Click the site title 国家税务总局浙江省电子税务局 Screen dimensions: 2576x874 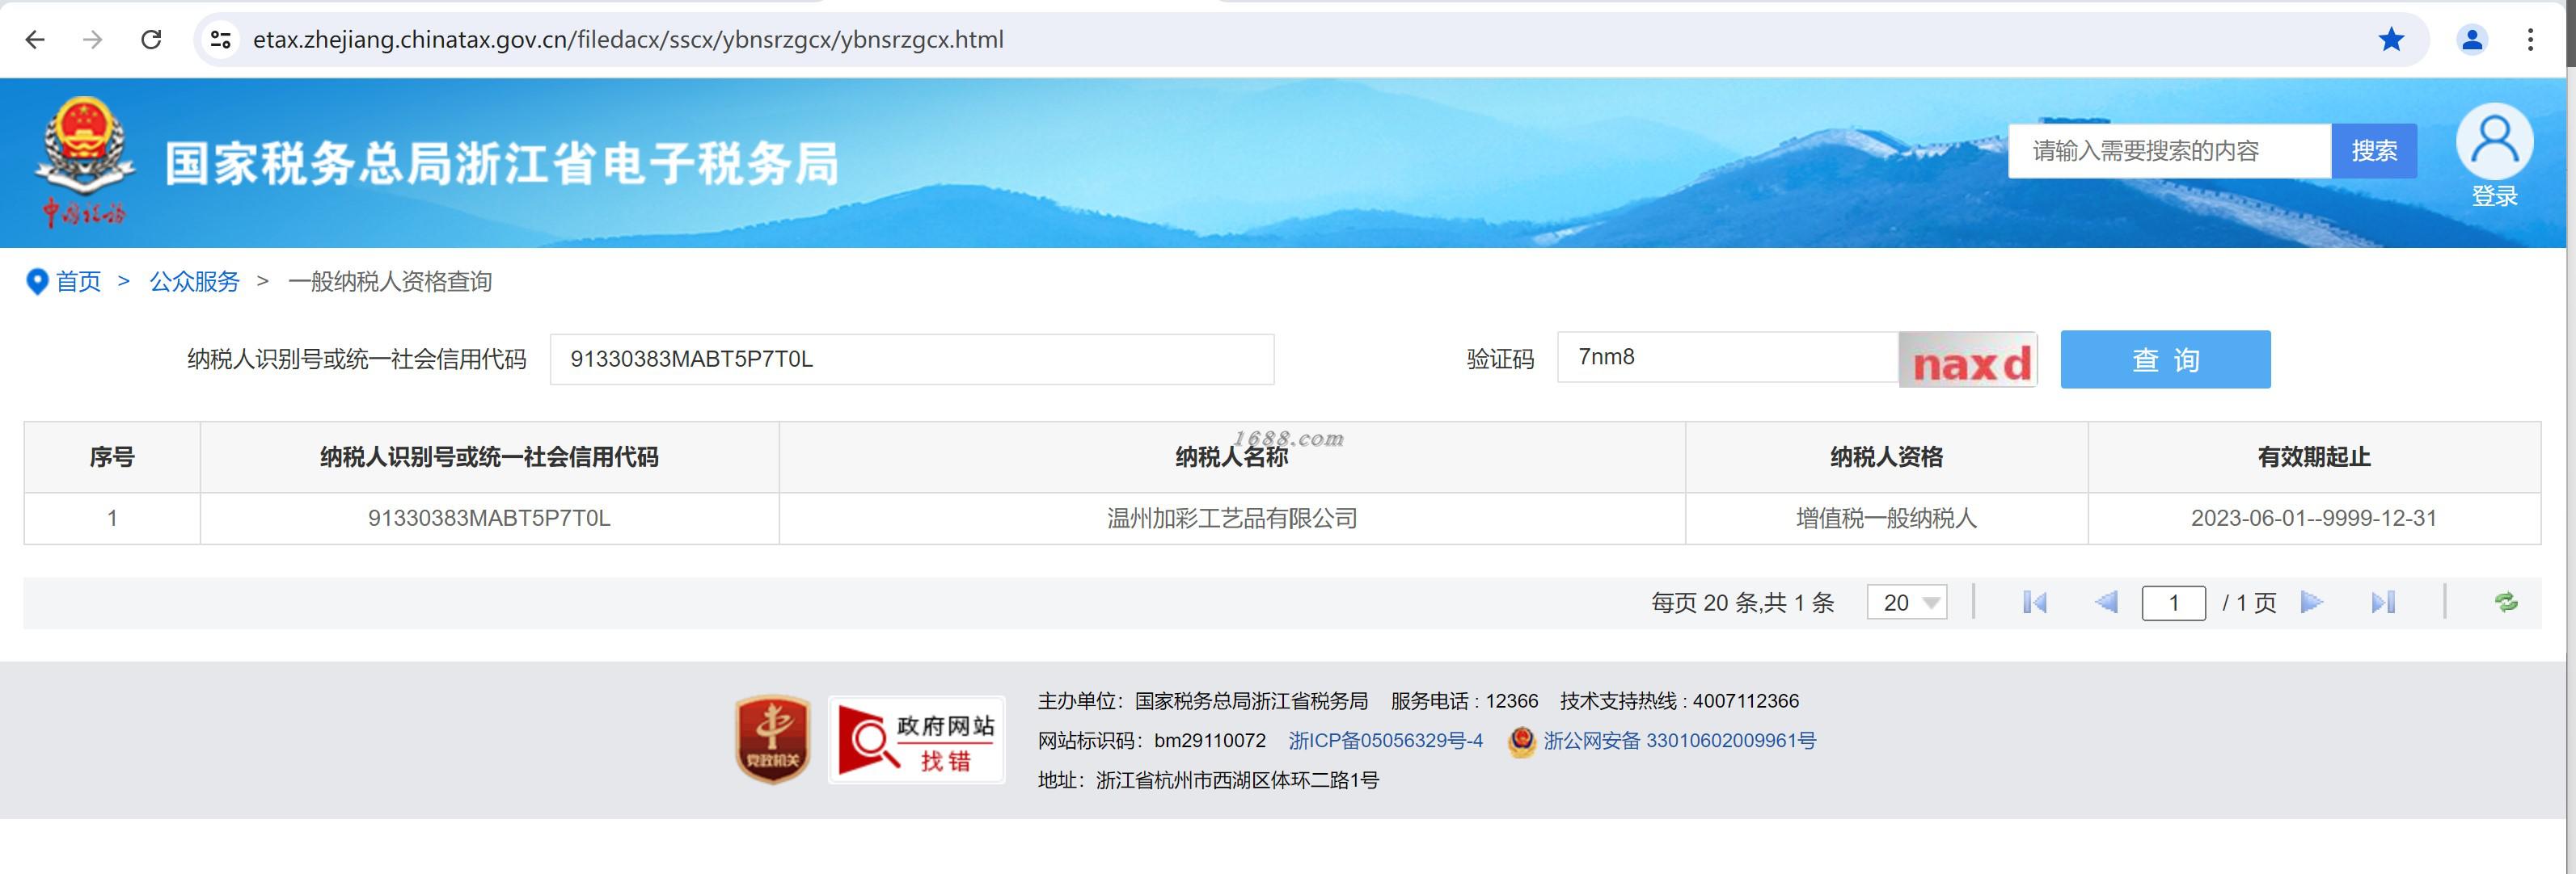502,164
